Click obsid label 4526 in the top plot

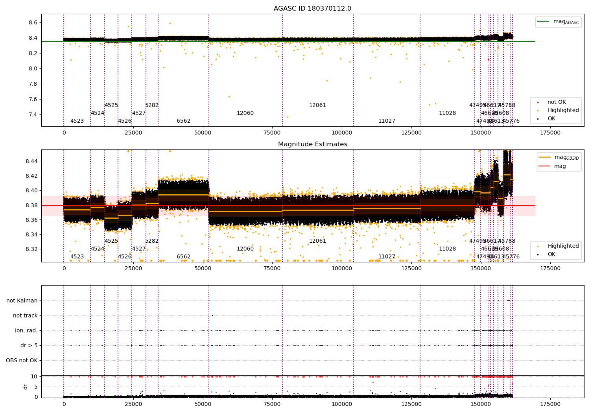point(125,121)
